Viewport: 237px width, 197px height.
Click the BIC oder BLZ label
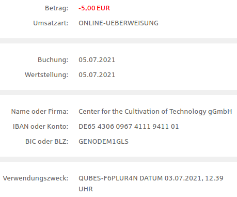point(47,142)
